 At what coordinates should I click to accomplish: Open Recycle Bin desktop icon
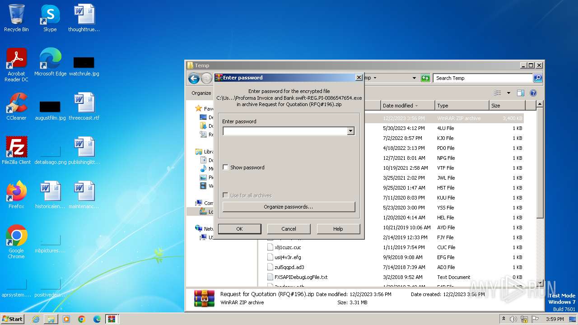point(16,18)
